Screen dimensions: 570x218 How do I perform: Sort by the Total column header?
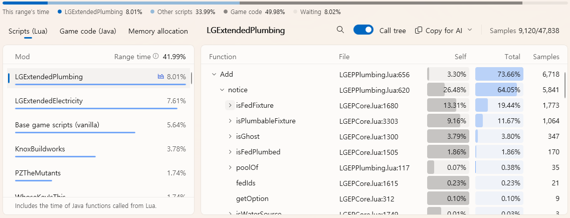coord(512,57)
